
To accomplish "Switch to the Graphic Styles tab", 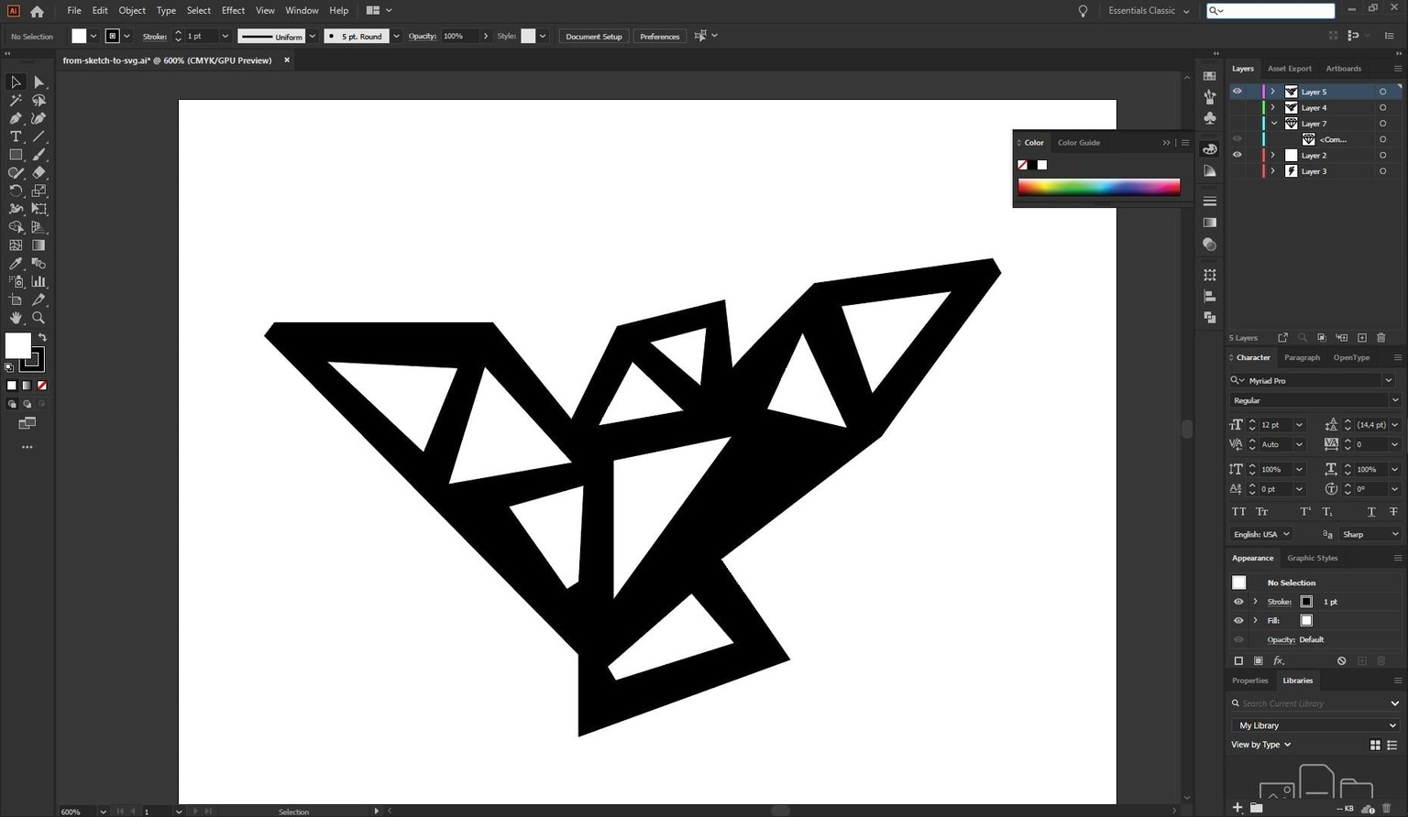I will [x=1312, y=558].
